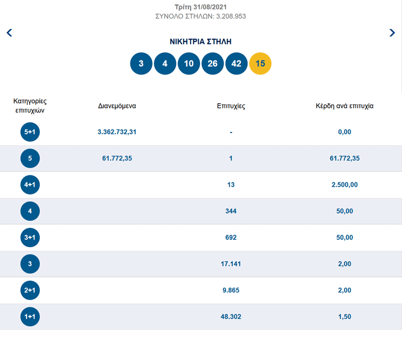Screen dimensions: 402x339
Task: Select the Κέρδη ανά επιτυχία header
Action: pyautogui.click(x=345, y=106)
